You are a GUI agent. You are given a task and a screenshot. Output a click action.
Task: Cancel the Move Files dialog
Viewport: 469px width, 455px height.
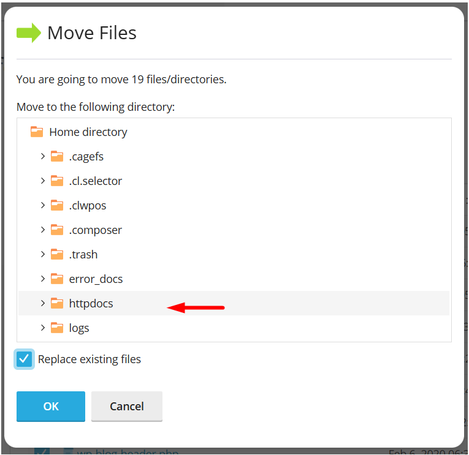(127, 406)
